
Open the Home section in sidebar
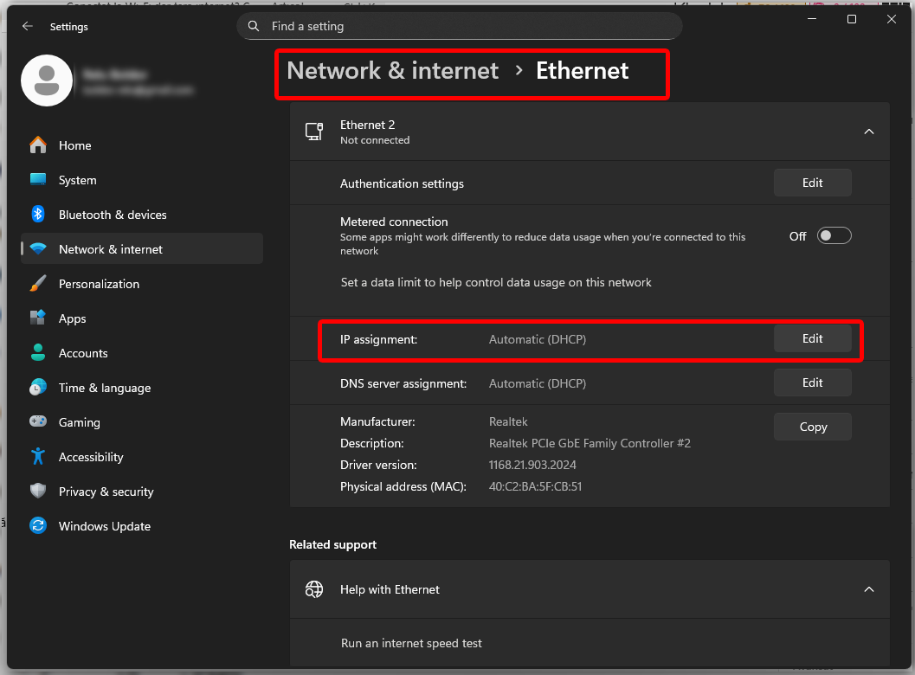(x=74, y=145)
